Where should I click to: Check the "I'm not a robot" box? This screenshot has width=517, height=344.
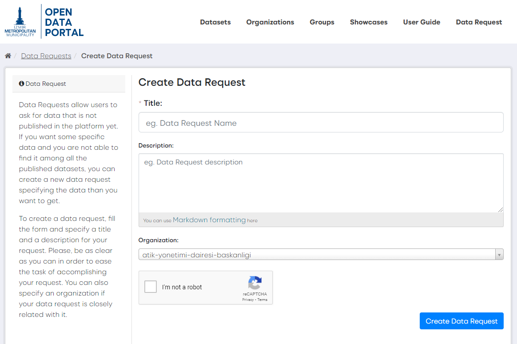tap(151, 287)
